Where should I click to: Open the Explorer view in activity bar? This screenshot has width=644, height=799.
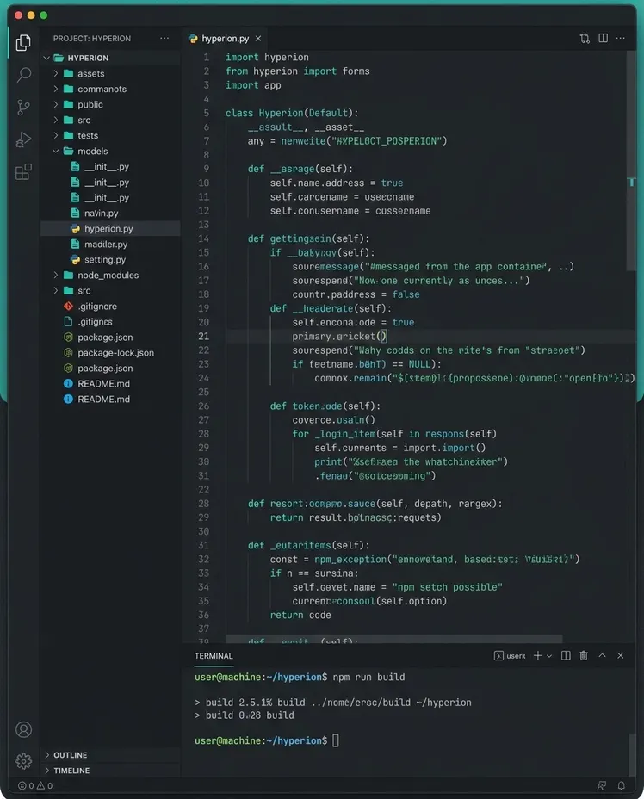23,43
